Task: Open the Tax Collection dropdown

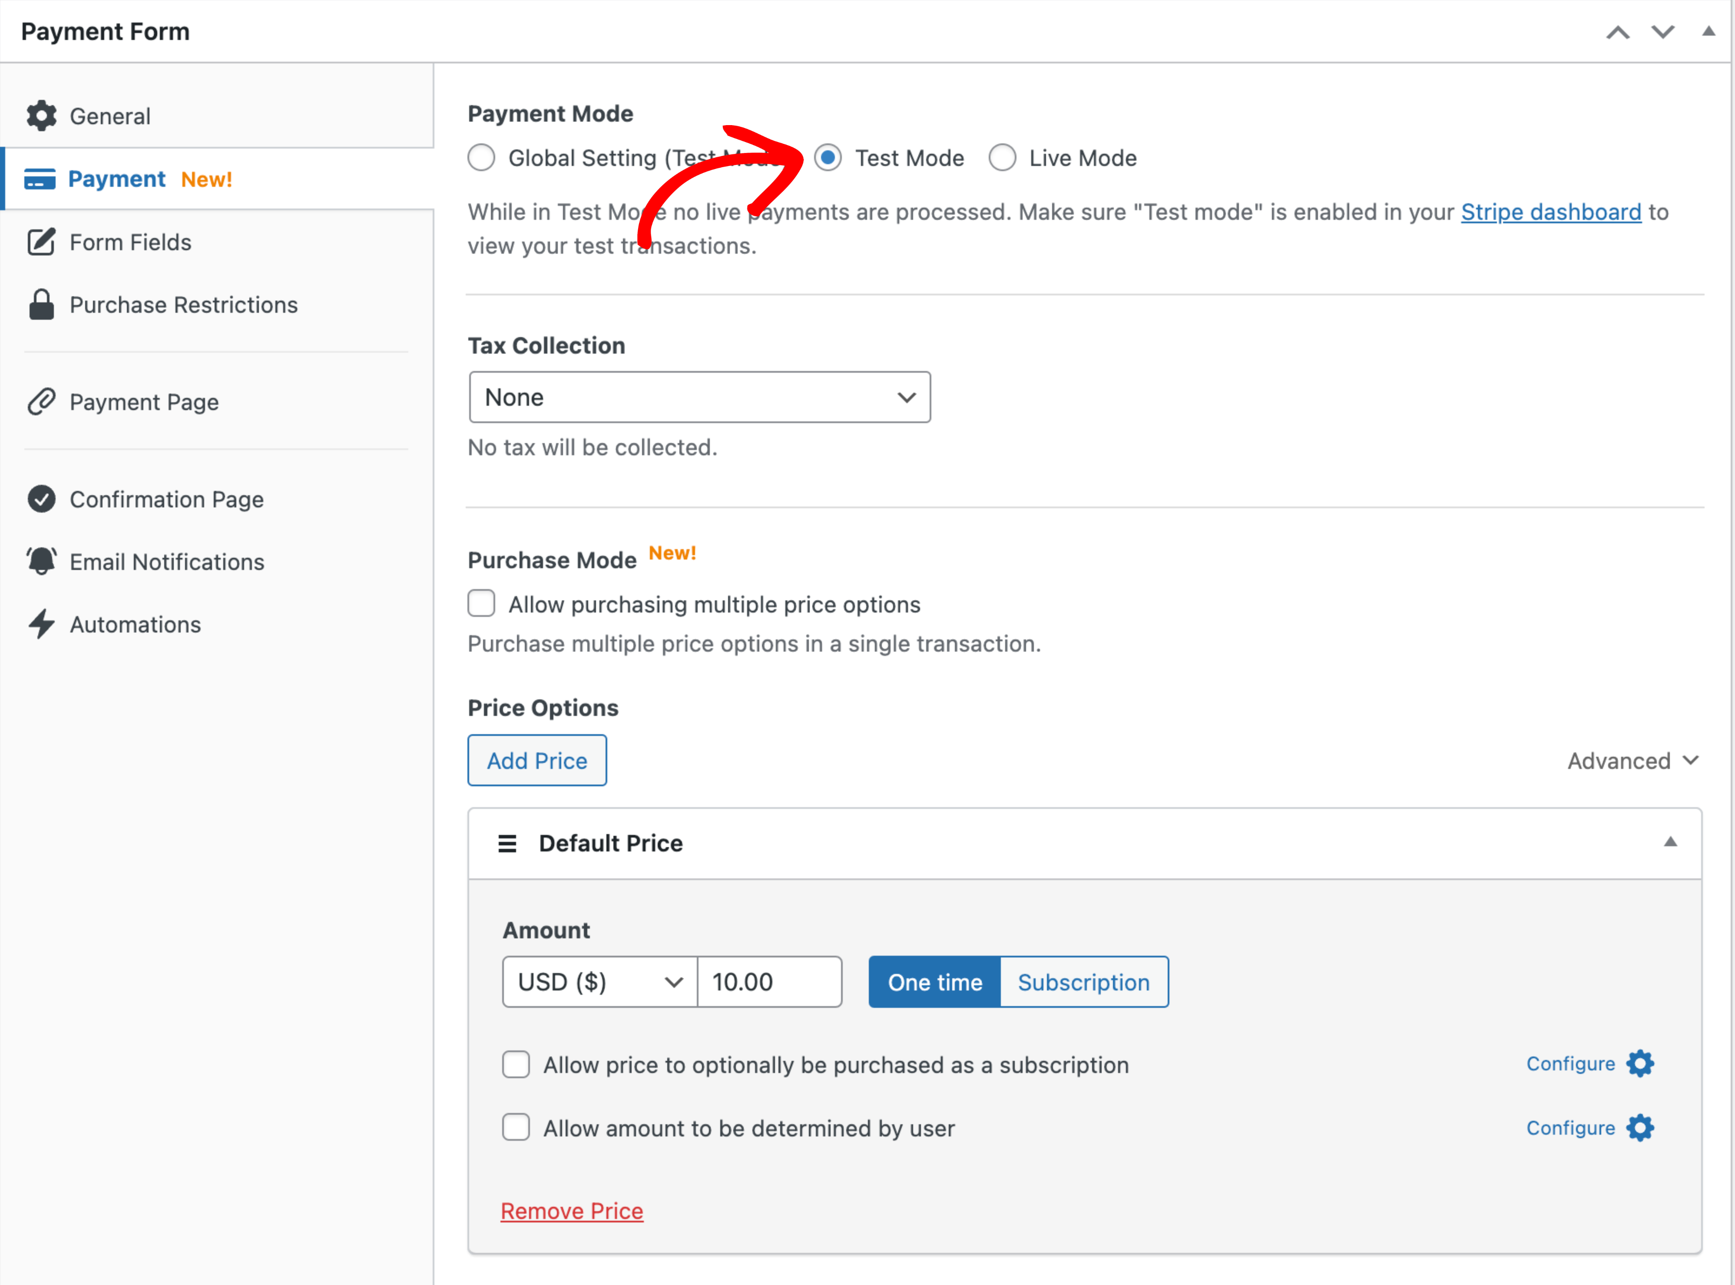Action: point(699,397)
